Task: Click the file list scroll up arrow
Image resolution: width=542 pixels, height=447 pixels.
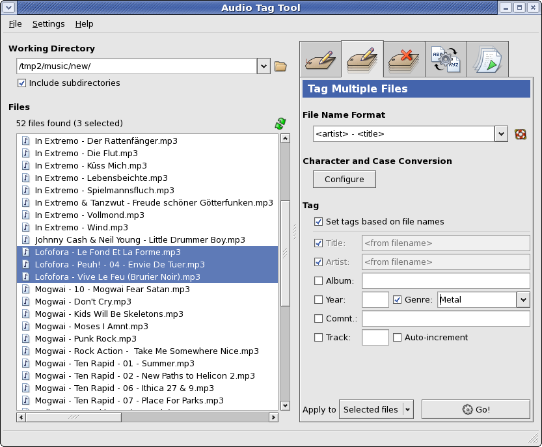Action: [x=285, y=139]
